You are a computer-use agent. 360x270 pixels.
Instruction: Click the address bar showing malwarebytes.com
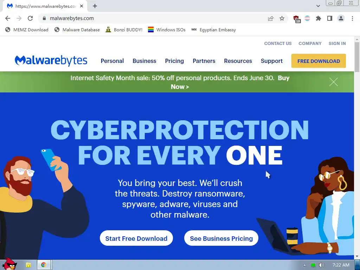(156, 18)
